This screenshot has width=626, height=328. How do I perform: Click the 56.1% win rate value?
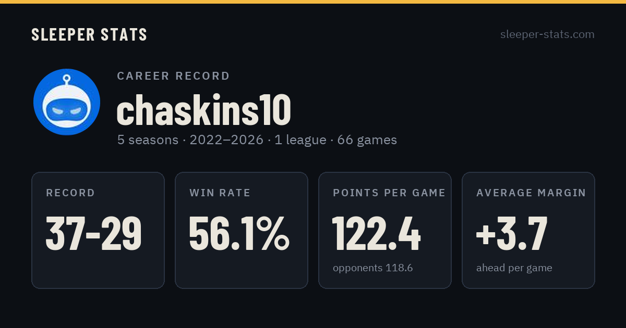click(x=239, y=233)
